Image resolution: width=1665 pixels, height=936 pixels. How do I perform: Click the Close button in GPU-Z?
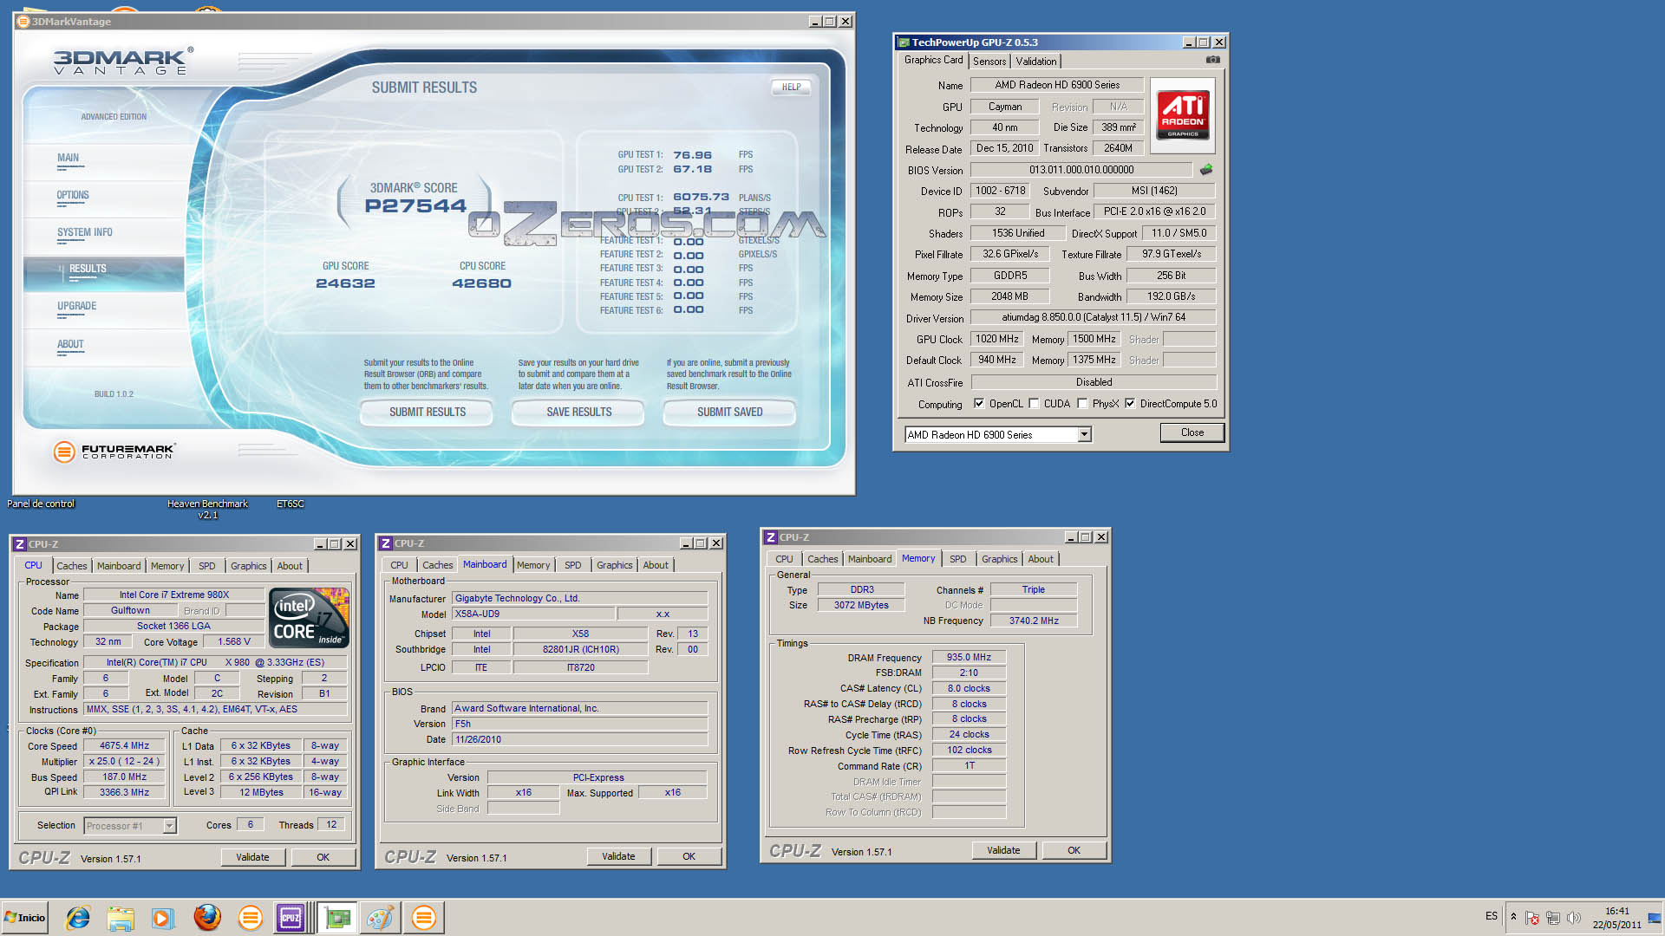(1192, 432)
